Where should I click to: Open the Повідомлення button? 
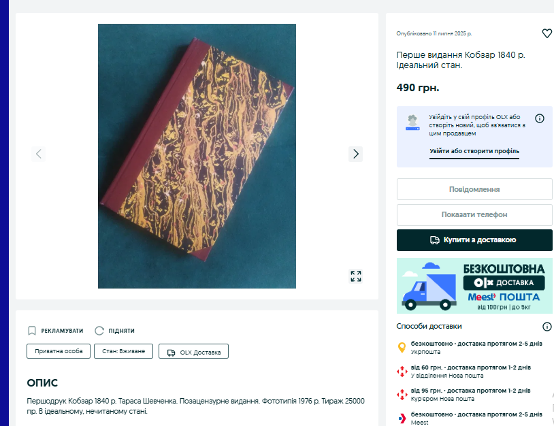pyautogui.click(x=474, y=189)
